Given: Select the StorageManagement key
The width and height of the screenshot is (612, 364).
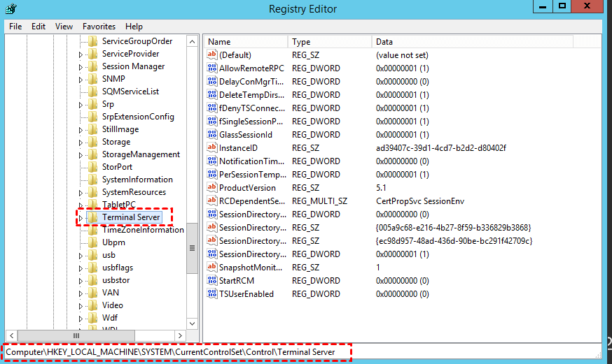Looking at the screenshot, I should coord(141,154).
